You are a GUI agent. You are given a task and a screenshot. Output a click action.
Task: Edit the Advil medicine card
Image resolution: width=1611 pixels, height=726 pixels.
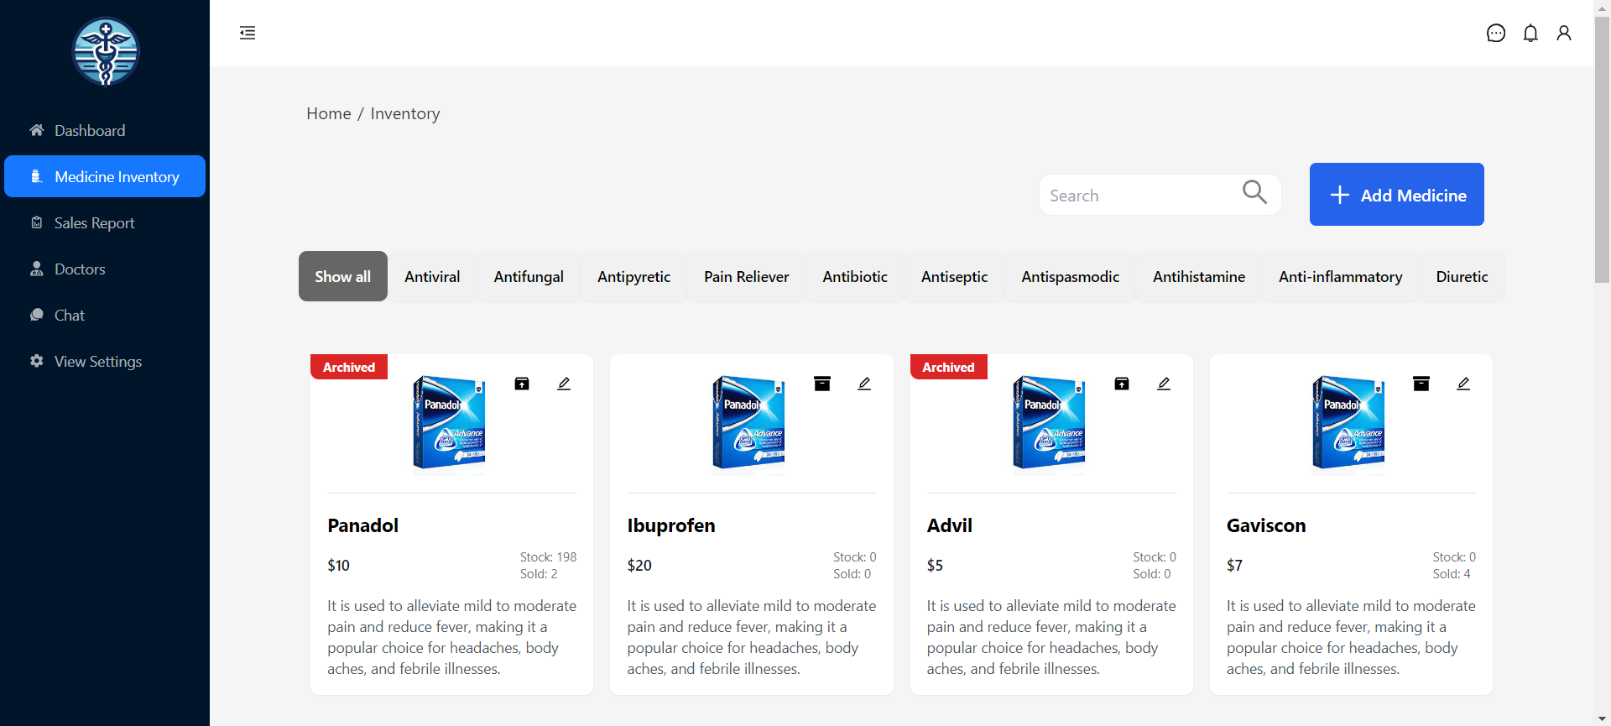point(1164,384)
